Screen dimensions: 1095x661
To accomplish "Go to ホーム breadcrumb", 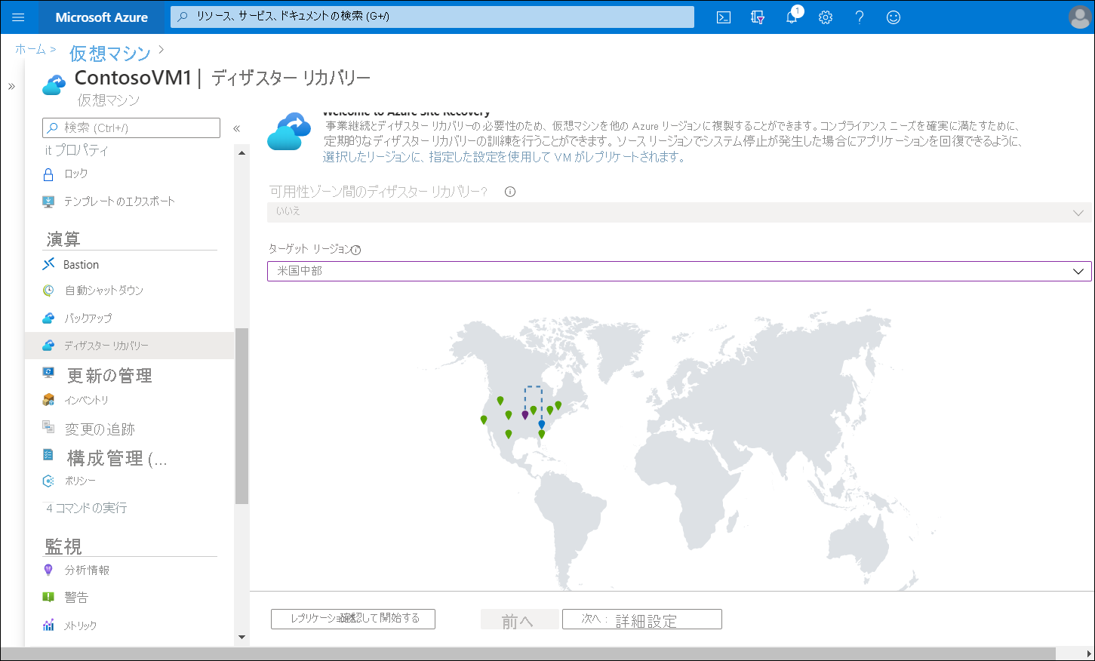I will tap(30, 49).
